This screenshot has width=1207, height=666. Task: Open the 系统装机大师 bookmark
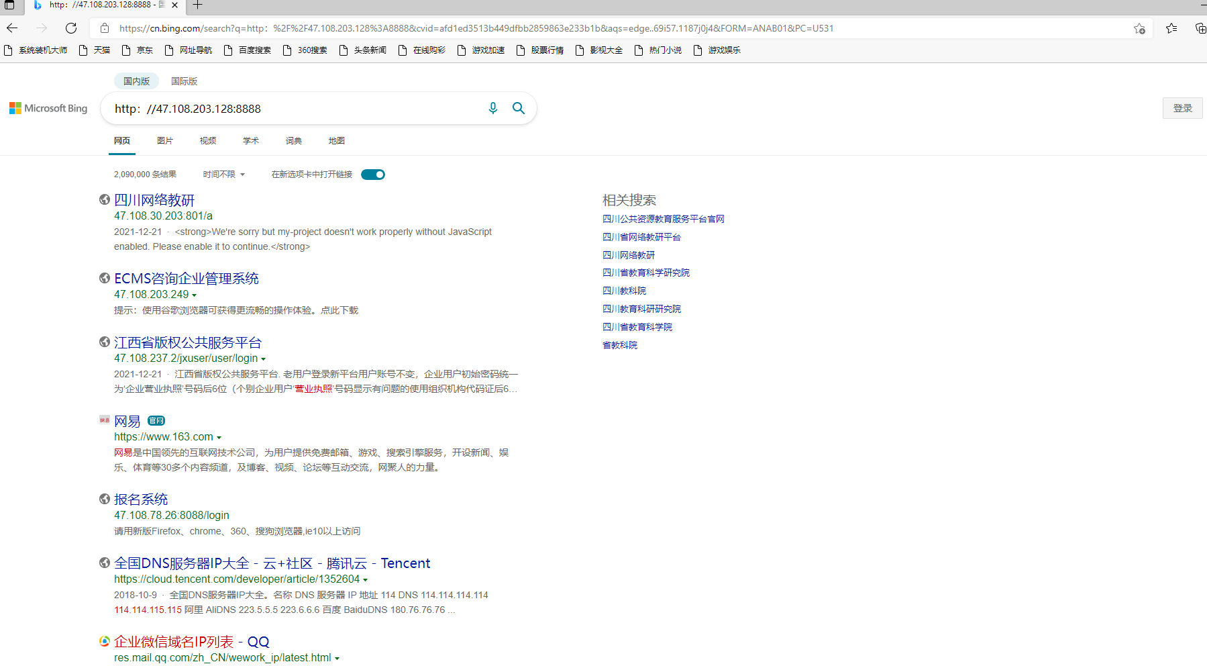[36, 50]
